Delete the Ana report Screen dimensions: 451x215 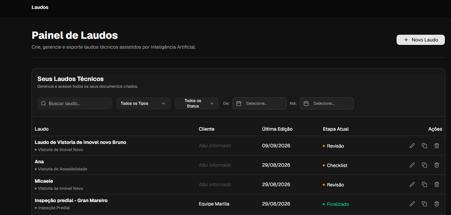[437, 165]
